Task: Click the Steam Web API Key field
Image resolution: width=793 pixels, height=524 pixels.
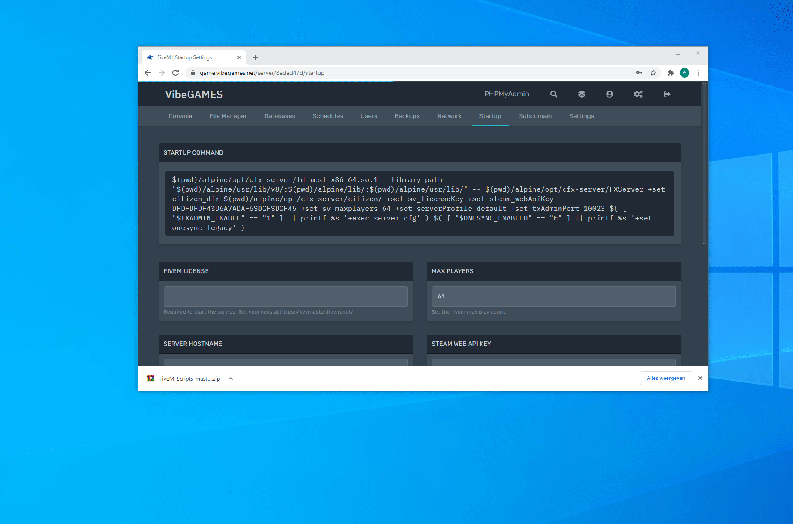Action: point(553,362)
